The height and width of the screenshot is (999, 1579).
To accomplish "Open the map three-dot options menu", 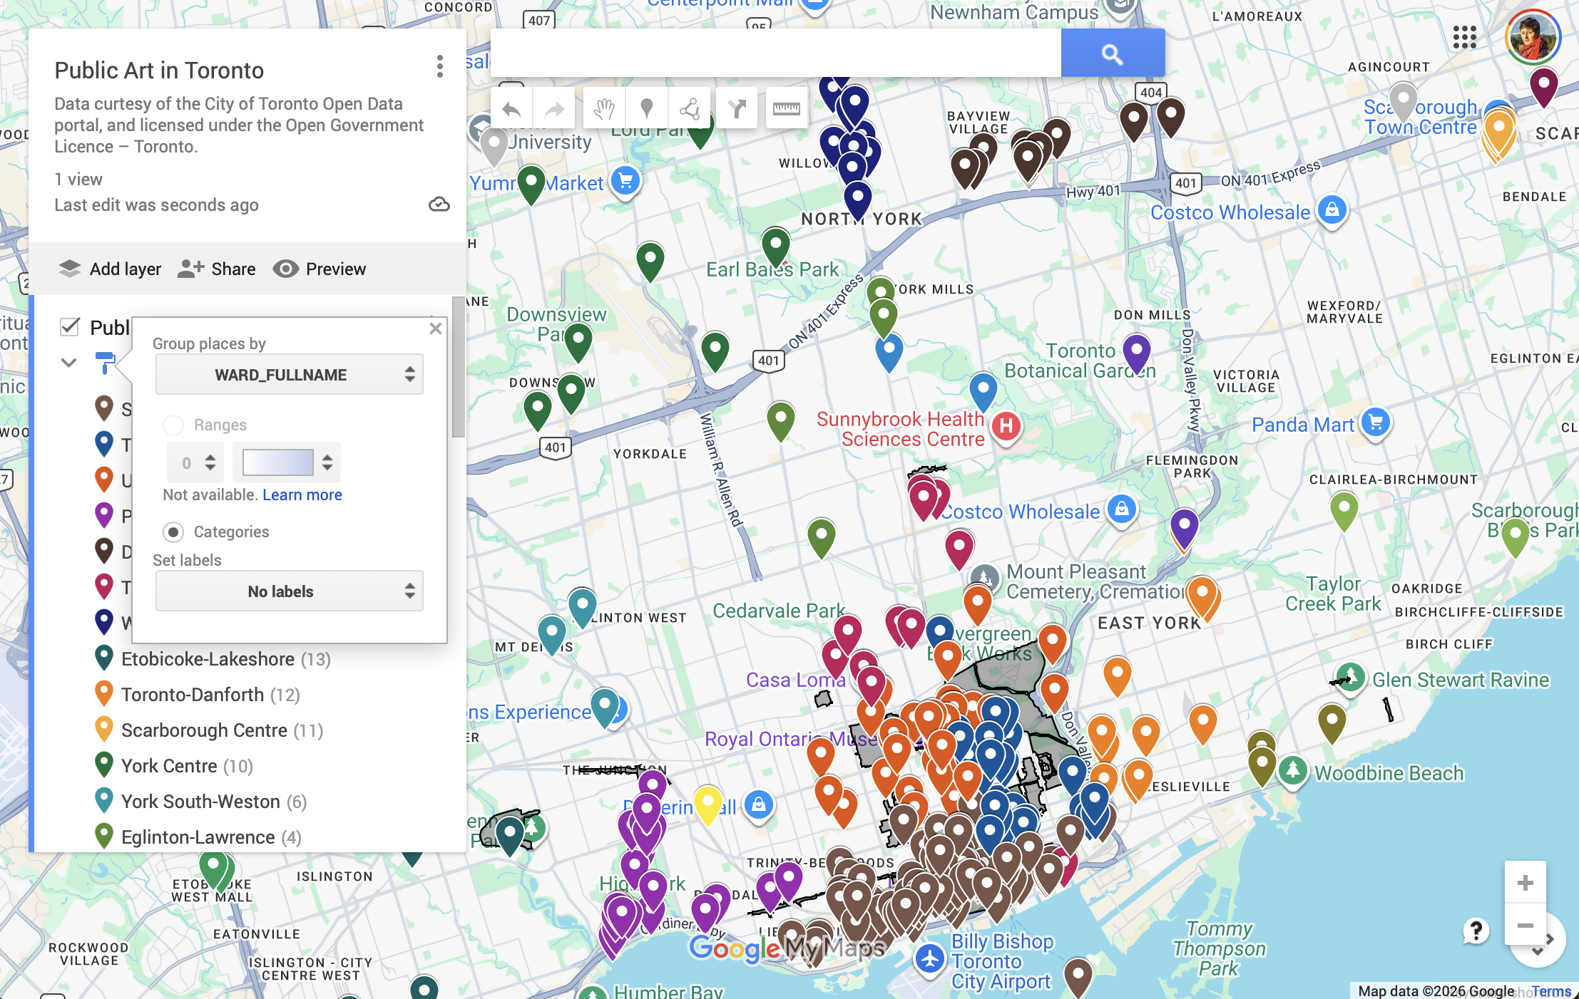I will 440,67.
